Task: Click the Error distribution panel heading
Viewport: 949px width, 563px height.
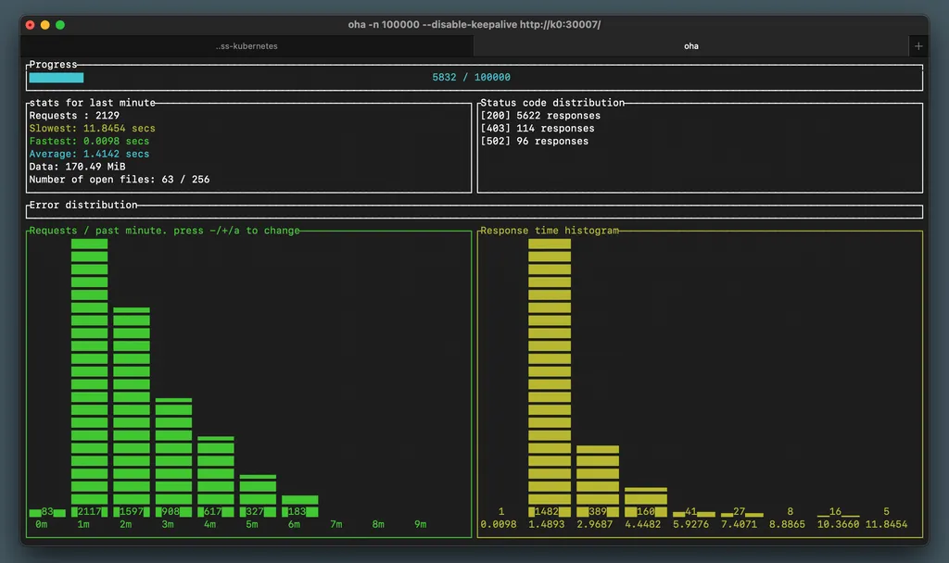Action: (82, 205)
